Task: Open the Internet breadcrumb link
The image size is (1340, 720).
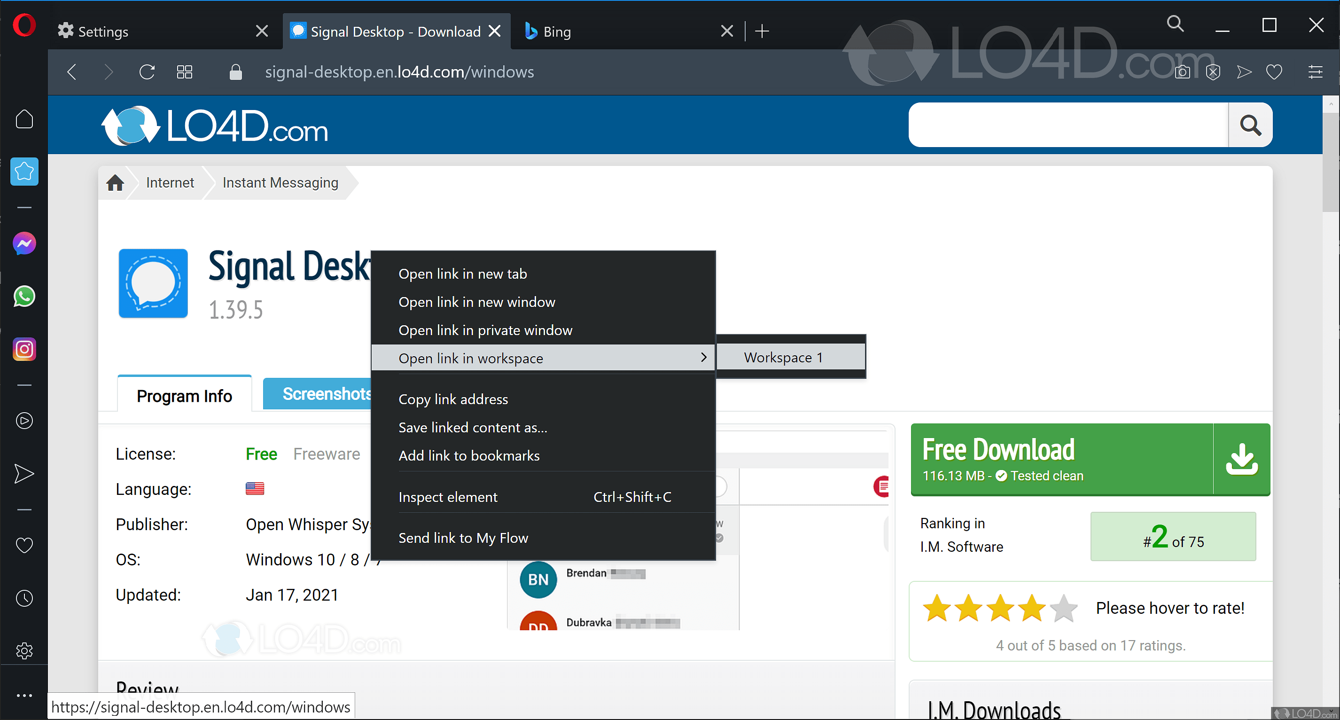Action: coord(170,183)
